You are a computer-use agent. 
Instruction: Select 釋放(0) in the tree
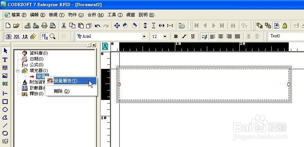coord(36,94)
